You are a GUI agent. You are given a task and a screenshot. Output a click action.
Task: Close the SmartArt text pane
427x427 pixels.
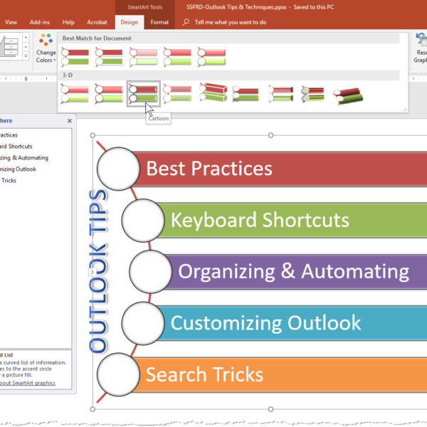pos(70,121)
